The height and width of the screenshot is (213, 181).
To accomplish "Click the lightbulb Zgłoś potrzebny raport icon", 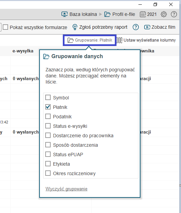I will pyautogui.click(x=75, y=27).
